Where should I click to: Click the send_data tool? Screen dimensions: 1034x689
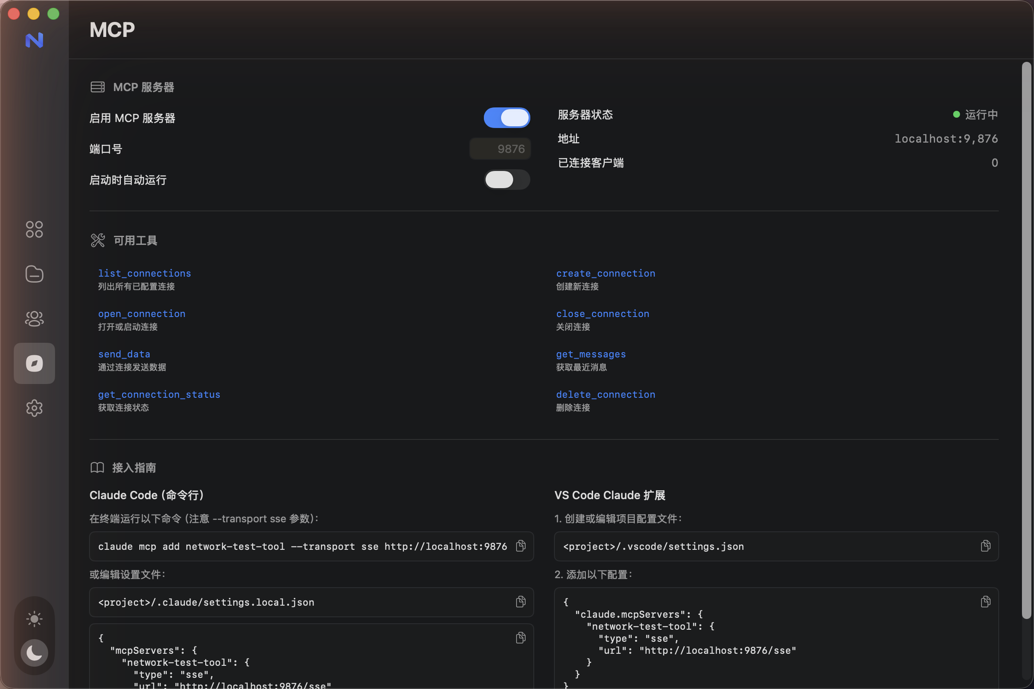click(x=124, y=354)
